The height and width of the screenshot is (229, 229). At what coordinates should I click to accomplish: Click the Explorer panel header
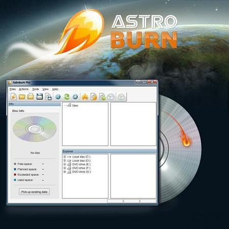tap(109, 151)
